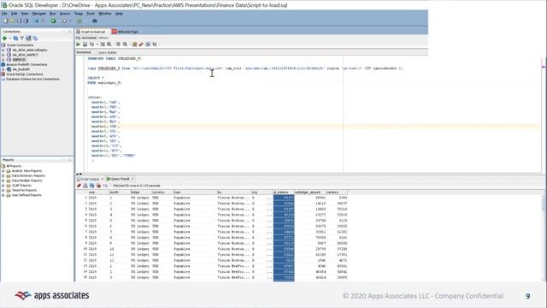Open the Team menu
This screenshot has width=547, height=308.
79,14
